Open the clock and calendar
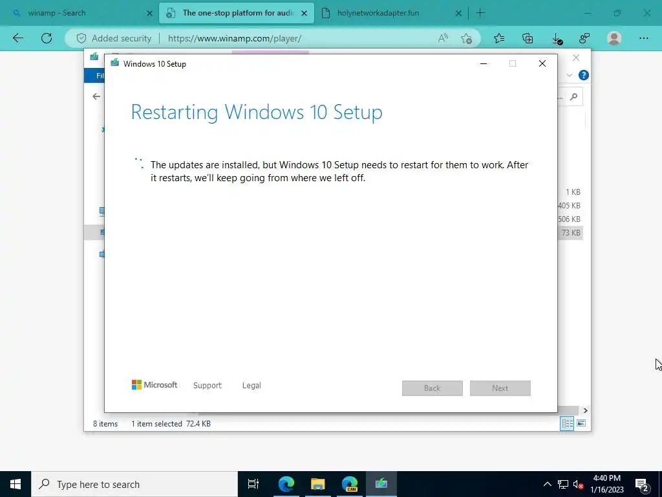 606,484
